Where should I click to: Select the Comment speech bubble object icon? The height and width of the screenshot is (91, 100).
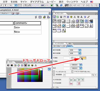[x=86, y=26]
